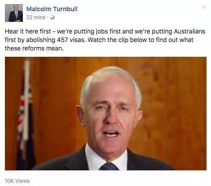Viewport: 211px width, 186px height.
Task: Select the post caption starting 'Hear it here first'
Action: pyautogui.click(x=105, y=40)
